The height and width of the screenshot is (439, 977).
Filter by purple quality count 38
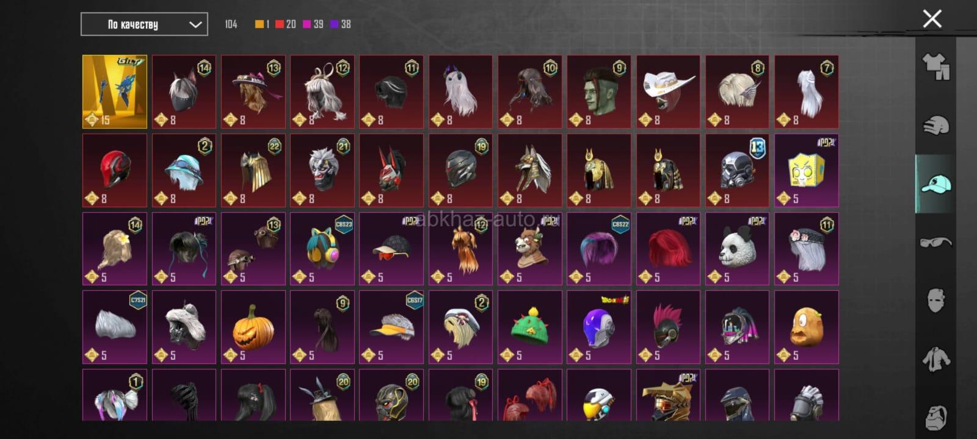pyautogui.click(x=340, y=24)
